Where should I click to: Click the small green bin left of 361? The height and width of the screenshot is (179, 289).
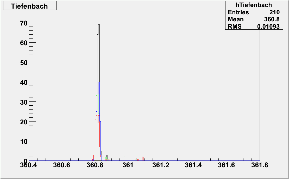pyautogui.click(x=124, y=158)
